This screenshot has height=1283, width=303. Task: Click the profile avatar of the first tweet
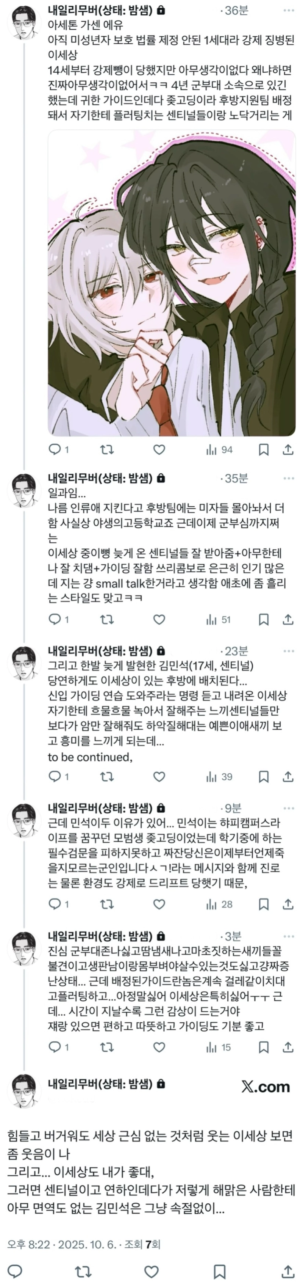(24, 22)
